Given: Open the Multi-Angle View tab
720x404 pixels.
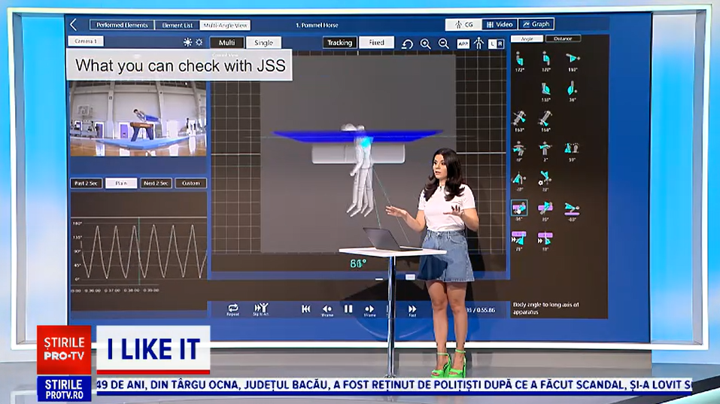Looking at the screenshot, I should pos(225,26).
